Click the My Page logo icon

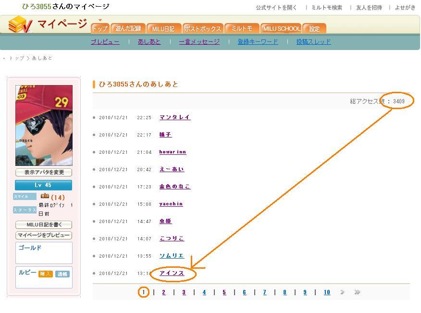(20, 25)
